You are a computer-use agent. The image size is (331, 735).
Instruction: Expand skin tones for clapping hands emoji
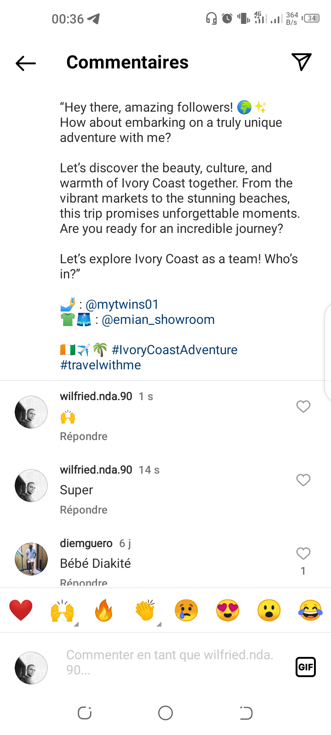(159, 624)
